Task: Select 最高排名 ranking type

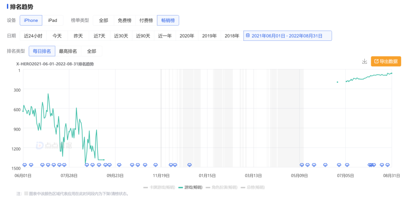Action: tap(68, 51)
